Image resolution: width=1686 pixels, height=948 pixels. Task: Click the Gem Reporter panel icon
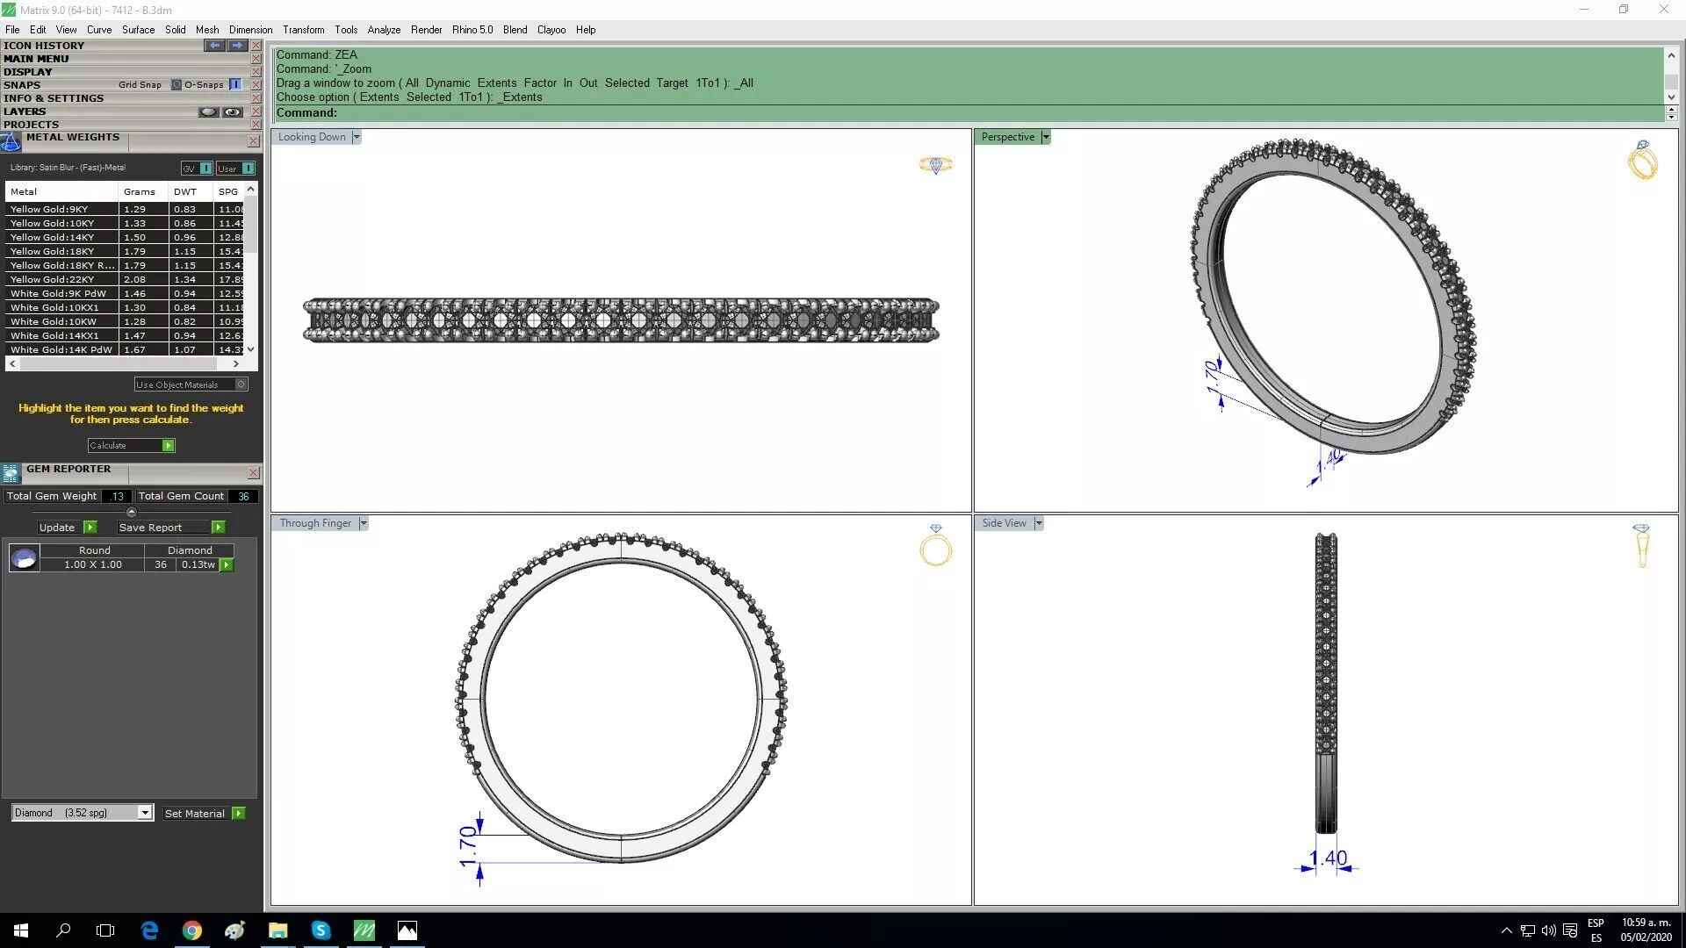11,474
